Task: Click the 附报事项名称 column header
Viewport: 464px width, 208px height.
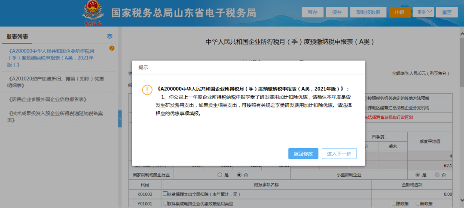Action: [x=266, y=185]
